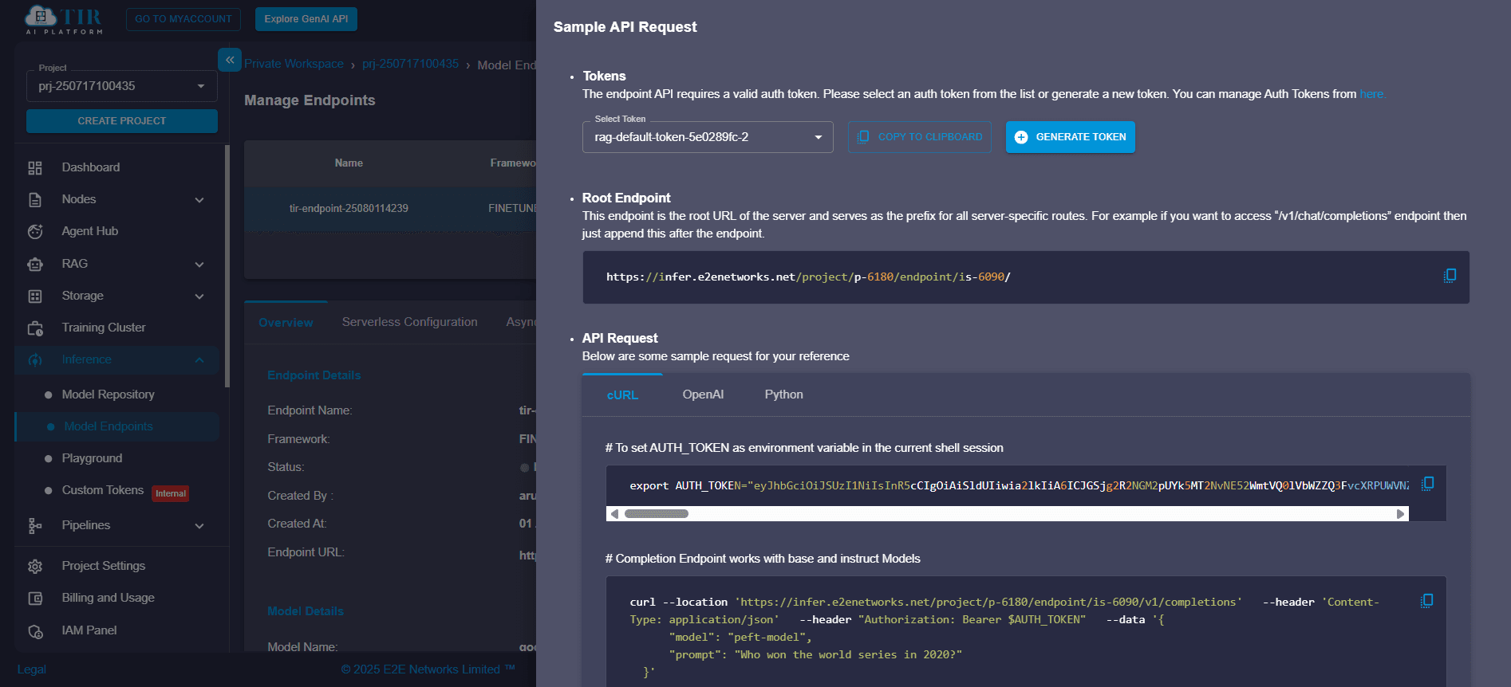Click the Dashboard grid icon
The height and width of the screenshot is (687, 1511).
click(x=35, y=167)
